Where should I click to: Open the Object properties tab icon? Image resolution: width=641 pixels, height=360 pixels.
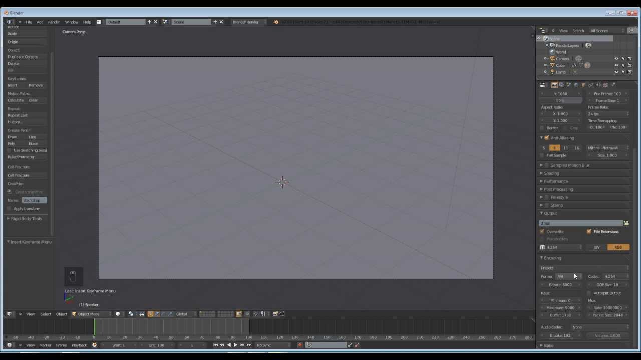(583, 85)
